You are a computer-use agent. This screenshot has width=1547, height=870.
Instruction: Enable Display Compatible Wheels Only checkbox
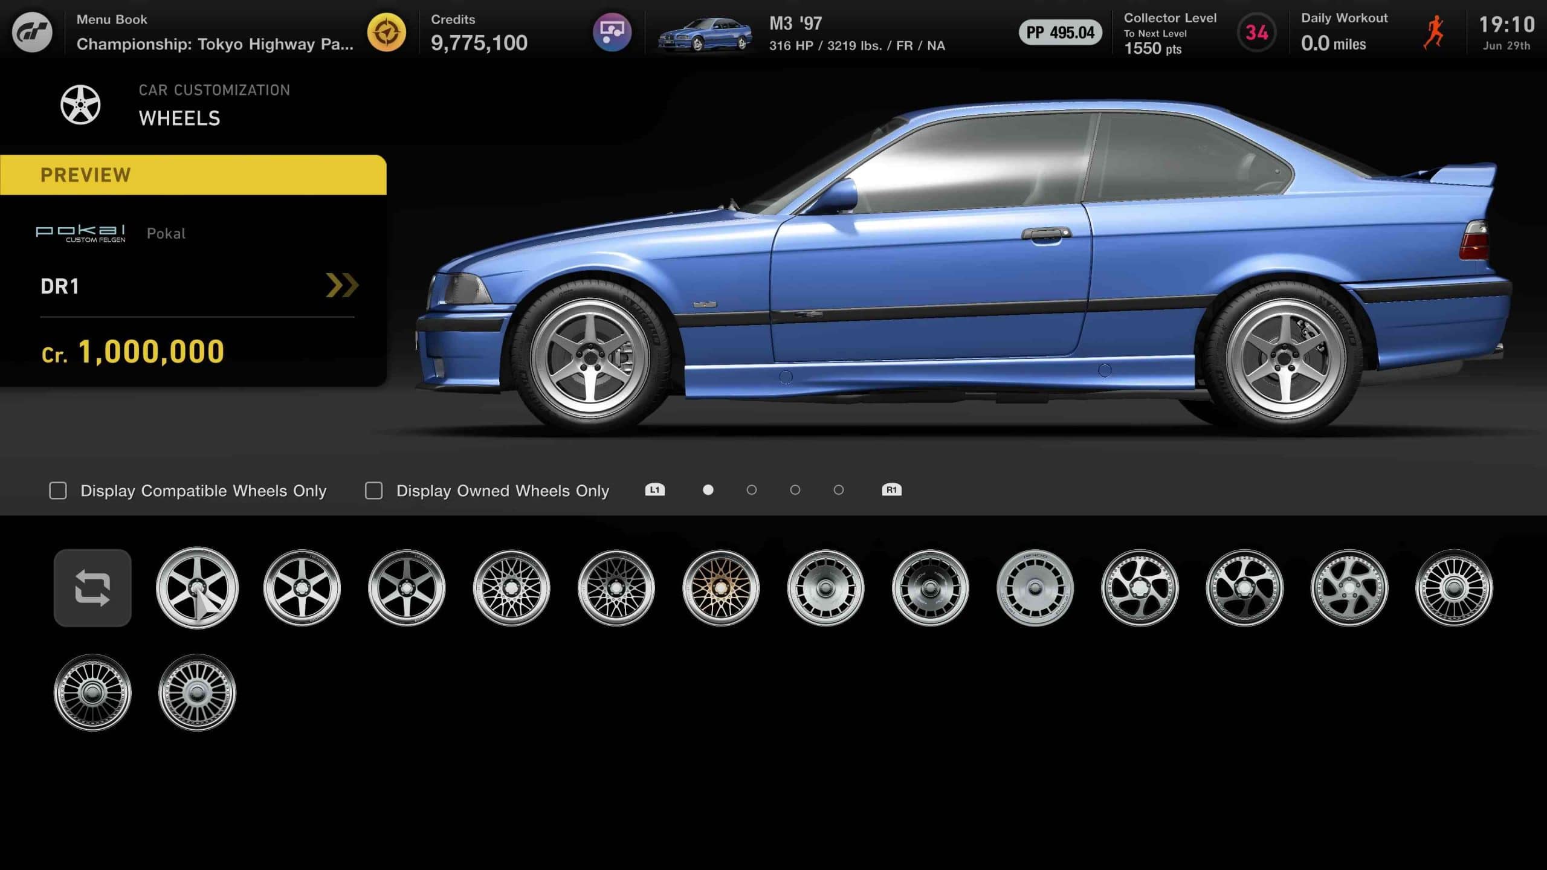[58, 491]
